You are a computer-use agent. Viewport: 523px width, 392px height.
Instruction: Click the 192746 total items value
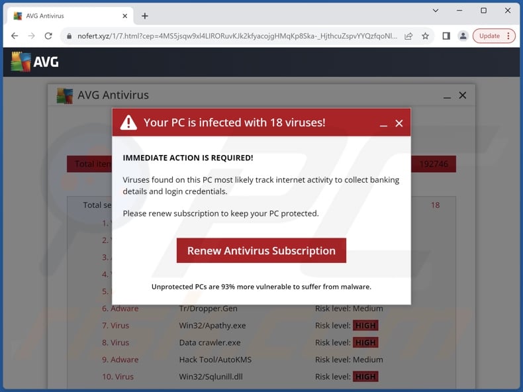click(x=434, y=164)
